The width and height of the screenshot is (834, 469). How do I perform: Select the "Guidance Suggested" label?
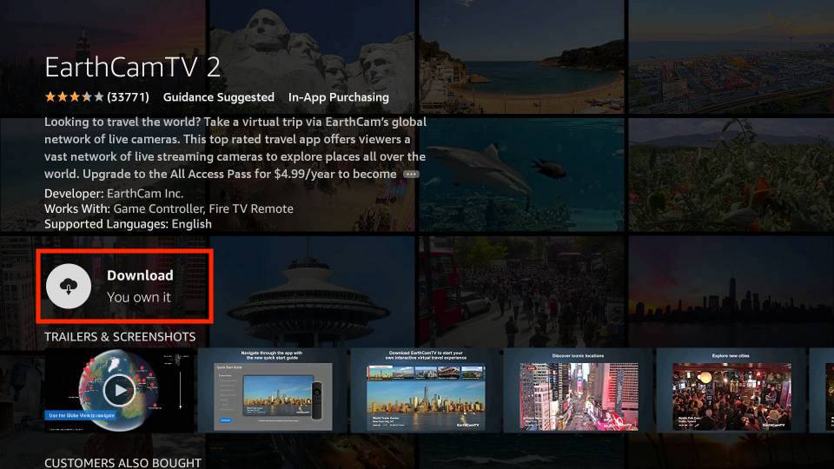[x=219, y=97]
